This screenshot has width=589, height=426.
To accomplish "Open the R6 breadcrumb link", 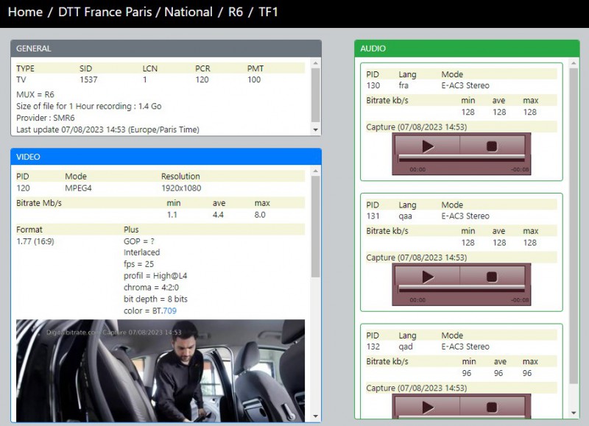I will pyautogui.click(x=236, y=12).
